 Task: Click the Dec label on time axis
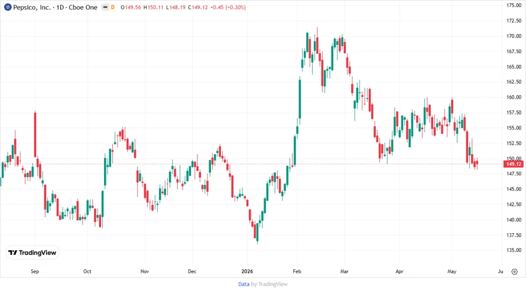tap(192, 271)
